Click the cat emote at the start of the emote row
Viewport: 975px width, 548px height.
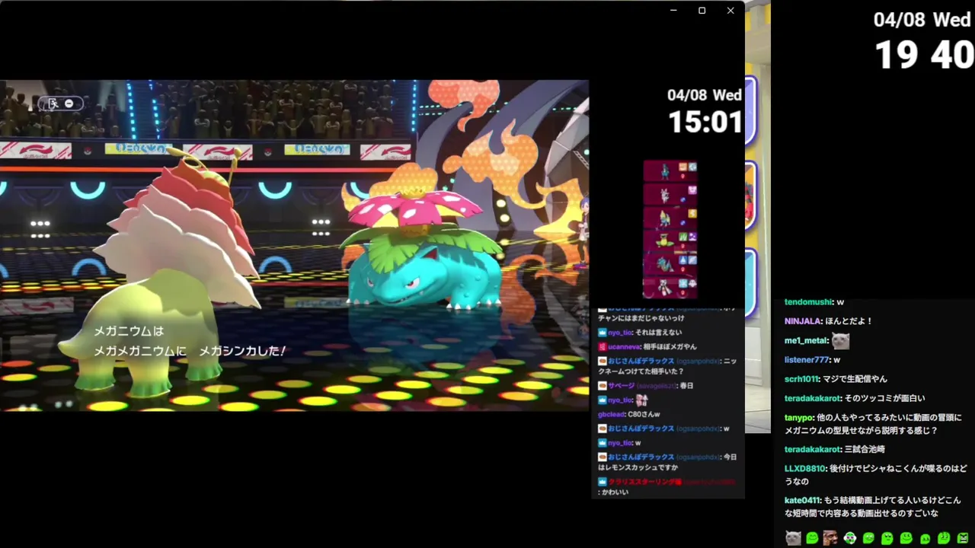pos(793,538)
